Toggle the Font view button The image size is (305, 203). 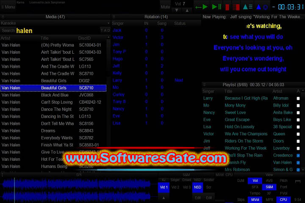283,187
